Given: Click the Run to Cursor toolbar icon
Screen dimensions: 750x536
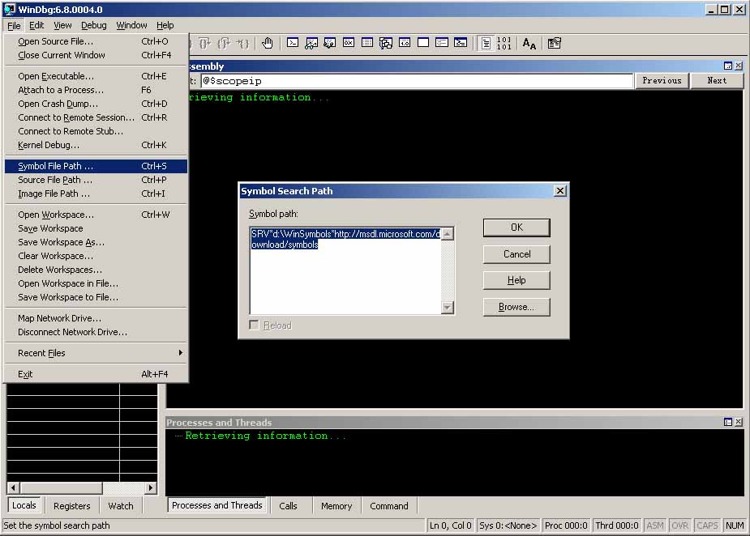Looking at the screenshot, I should point(243,44).
